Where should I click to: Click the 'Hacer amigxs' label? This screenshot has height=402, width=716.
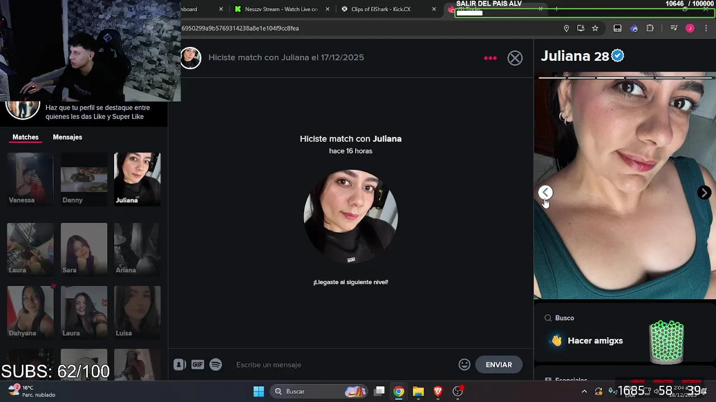pos(595,341)
